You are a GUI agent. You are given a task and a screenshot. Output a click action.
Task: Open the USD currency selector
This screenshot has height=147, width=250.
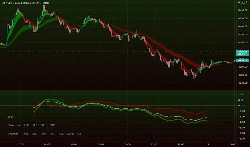[x=243, y=3]
